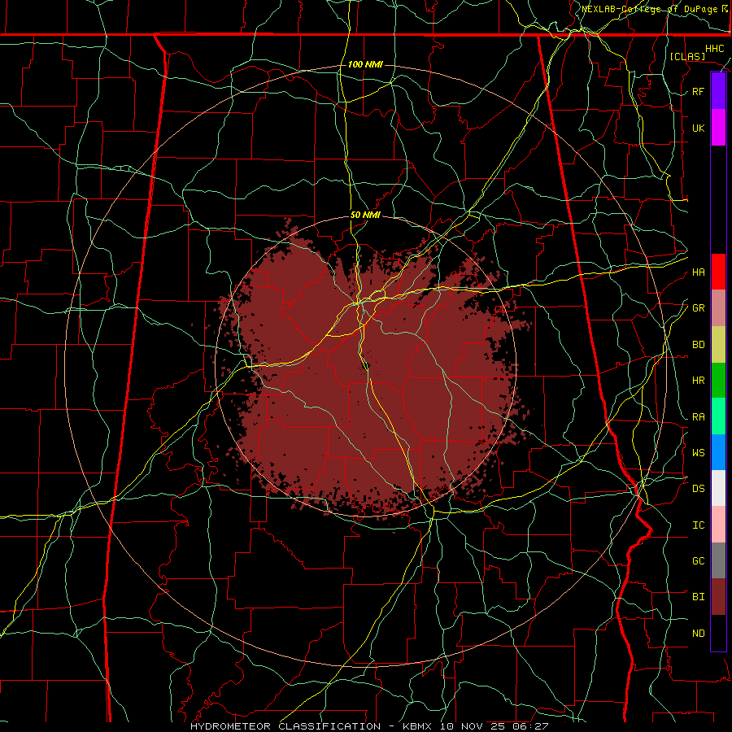Click the dark green HR legend swatch
The image size is (732, 732).
tap(718, 381)
